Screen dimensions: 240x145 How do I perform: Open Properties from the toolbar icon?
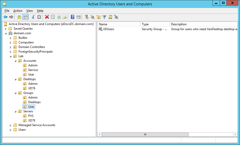tap(53, 17)
